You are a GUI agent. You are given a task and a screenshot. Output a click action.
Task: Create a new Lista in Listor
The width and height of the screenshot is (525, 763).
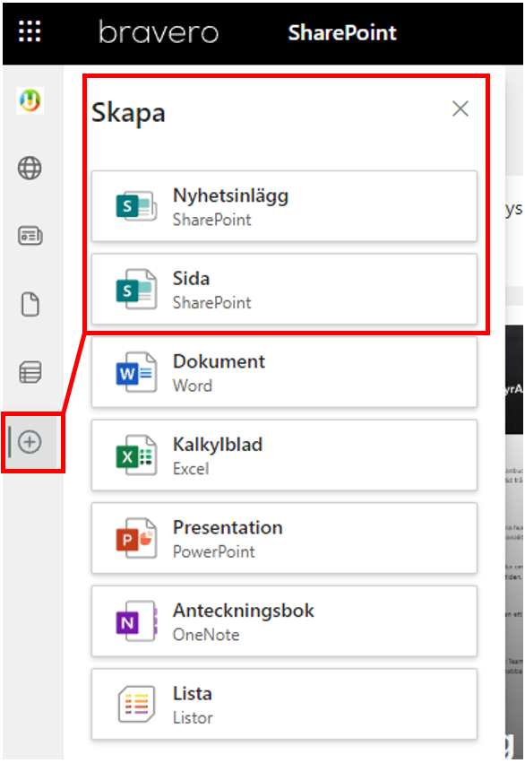click(284, 704)
